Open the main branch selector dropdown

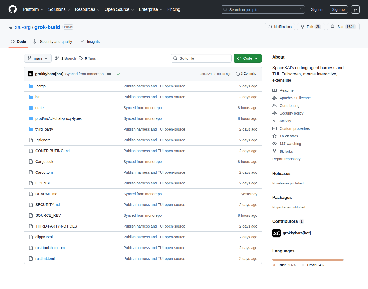tap(38, 58)
